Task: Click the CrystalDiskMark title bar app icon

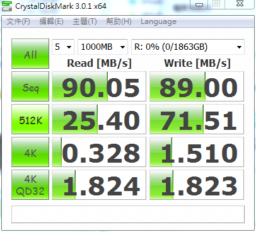Action: [x=7, y=6]
